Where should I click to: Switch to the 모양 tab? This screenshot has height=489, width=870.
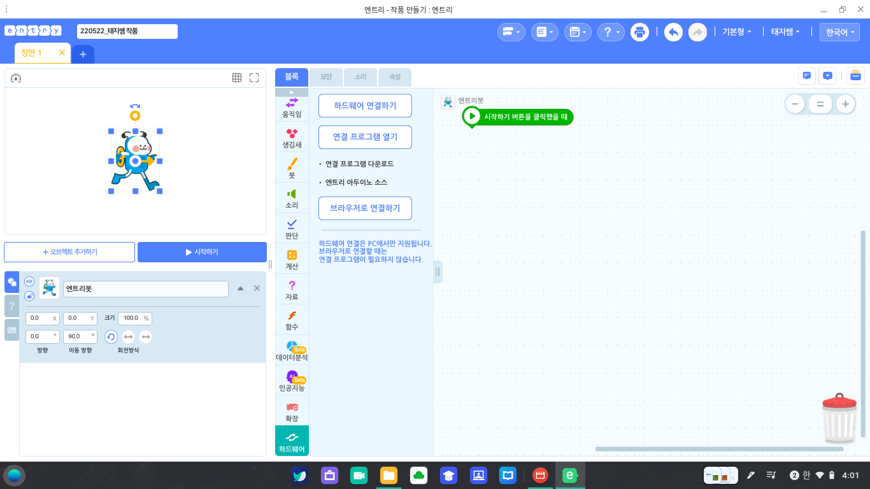[x=326, y=77]
